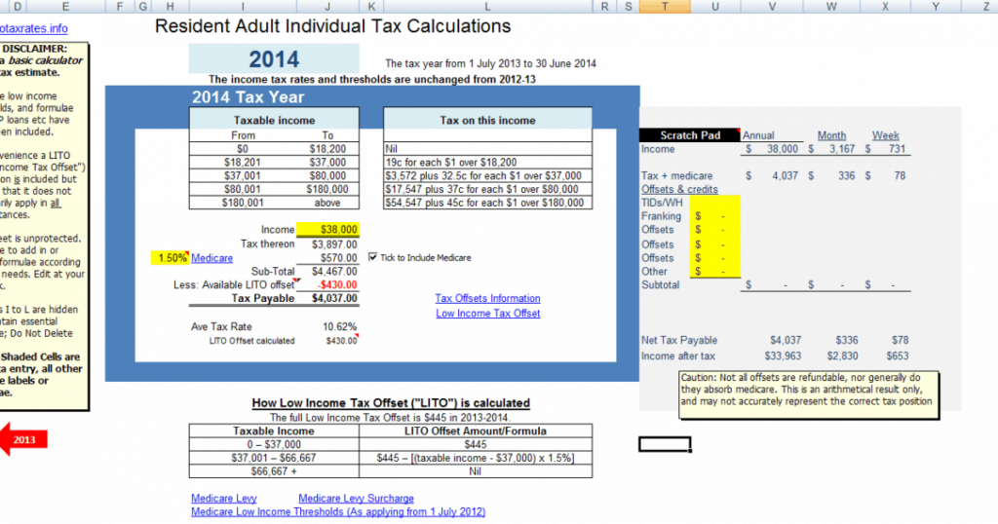Select the Sub-Total $4,467.00 cell
This screenshot has width=998, height=524.
point(327,272)
